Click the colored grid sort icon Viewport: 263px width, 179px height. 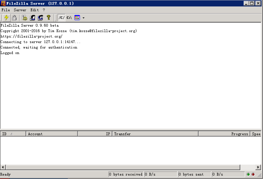coord(77,18)
